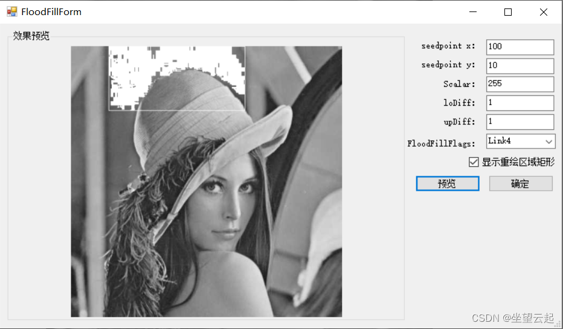The width and height of the screenshot is (563, 329).
Task: Click the seedpoint x: label
Action: (x=448, y=46)
